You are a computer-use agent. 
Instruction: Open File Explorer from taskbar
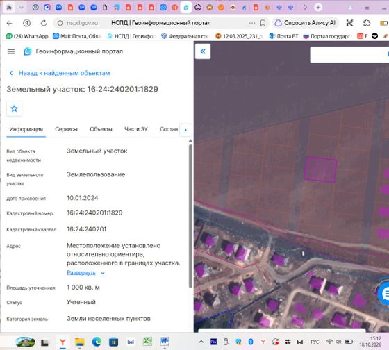coord(80,342)
